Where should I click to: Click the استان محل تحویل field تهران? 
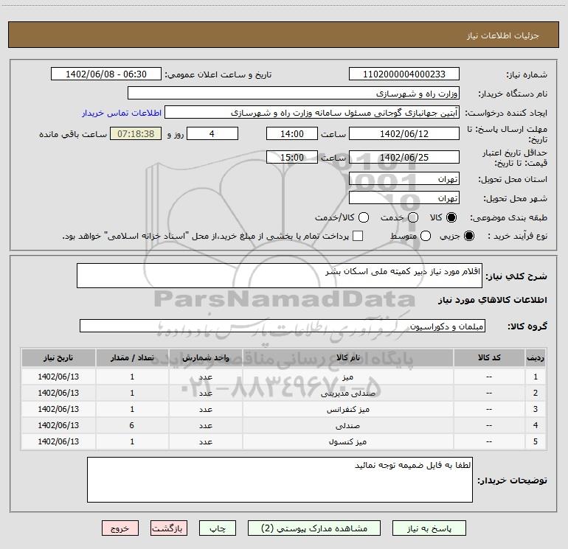(x=404, y=179)
